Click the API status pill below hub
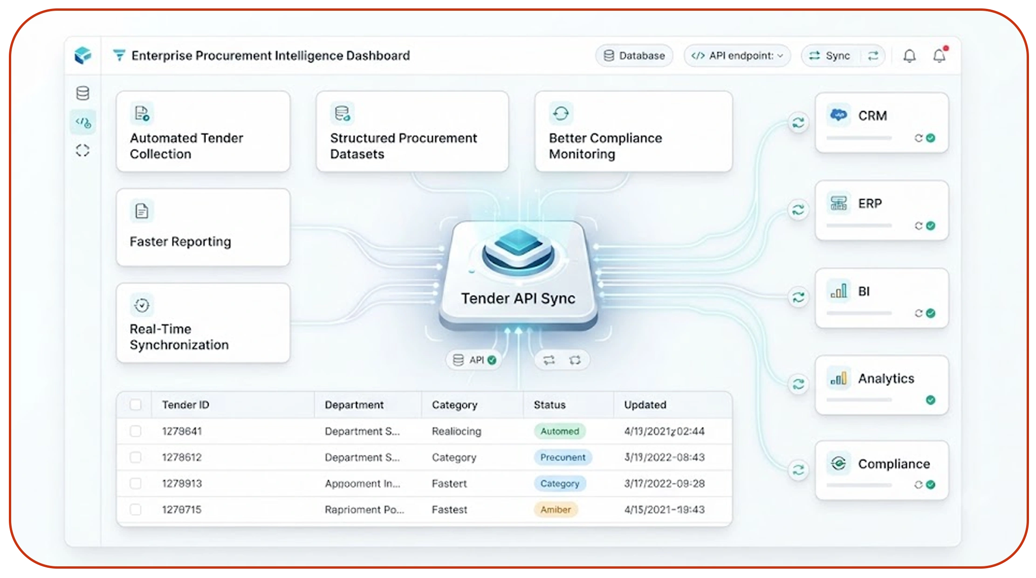The width and height of the screenshot is (1036, 578). (474, 360)
